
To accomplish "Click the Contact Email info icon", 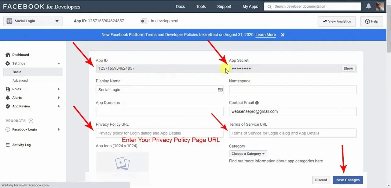I will click(257, 103).
